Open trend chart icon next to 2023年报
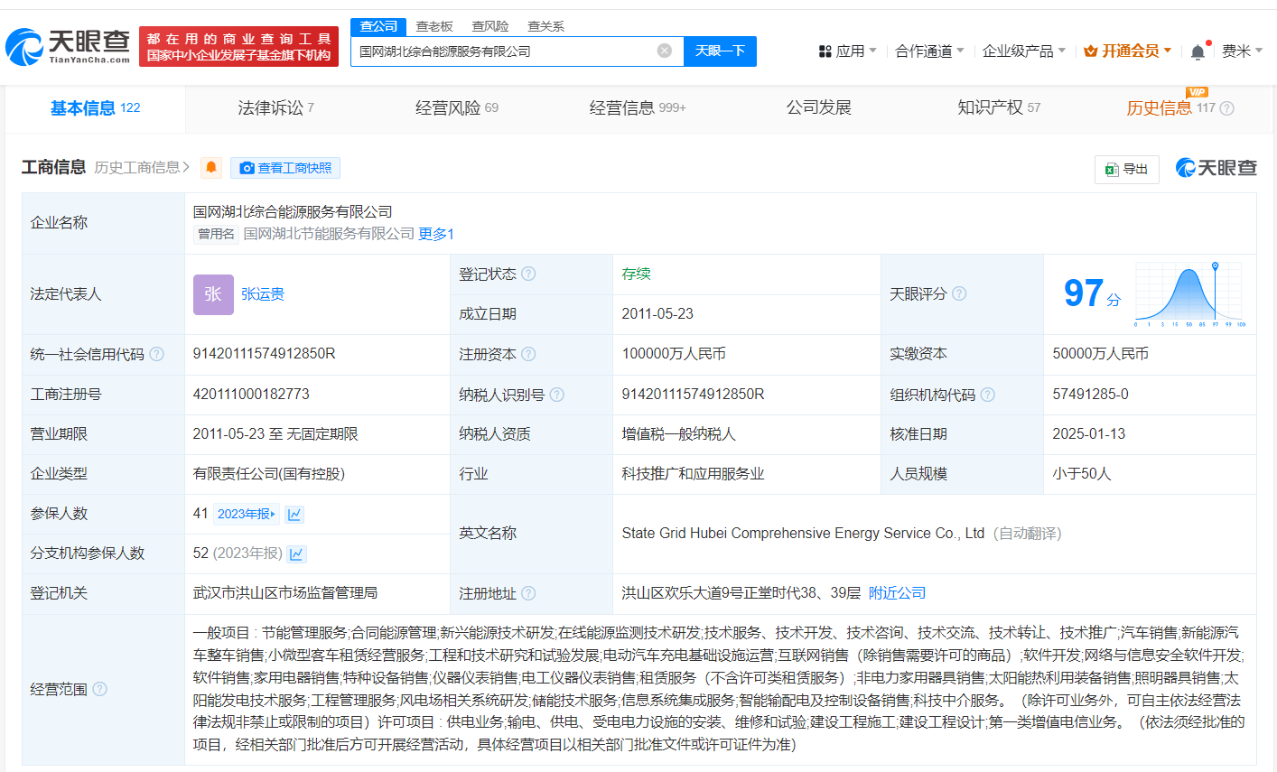This screenshot has height=772, width=1277. [294, 515]
